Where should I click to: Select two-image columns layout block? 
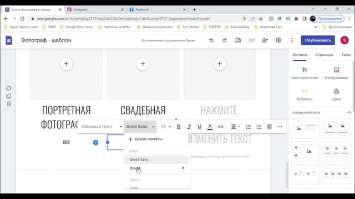coord(336,129)
